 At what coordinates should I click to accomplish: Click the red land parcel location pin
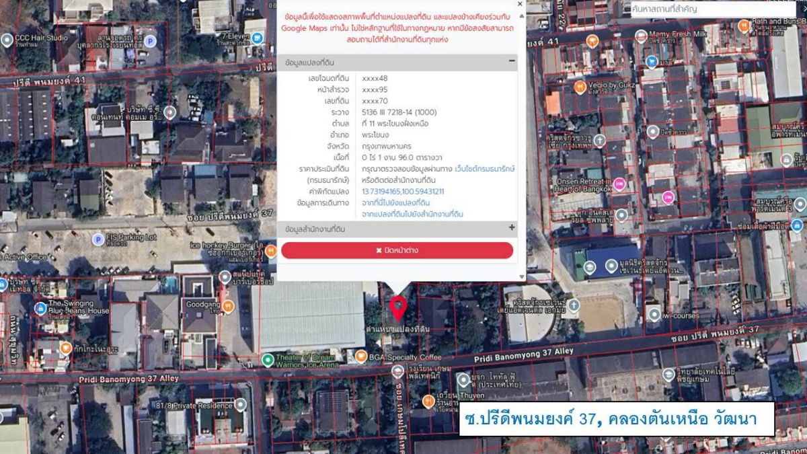(398, 307)
